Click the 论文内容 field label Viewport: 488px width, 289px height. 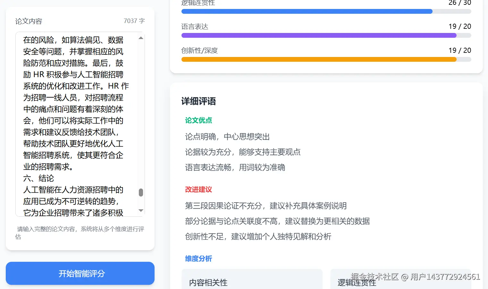click(29, 21)
